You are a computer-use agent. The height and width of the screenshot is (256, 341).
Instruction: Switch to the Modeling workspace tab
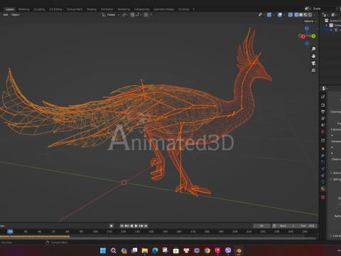[x=23, y=9]
